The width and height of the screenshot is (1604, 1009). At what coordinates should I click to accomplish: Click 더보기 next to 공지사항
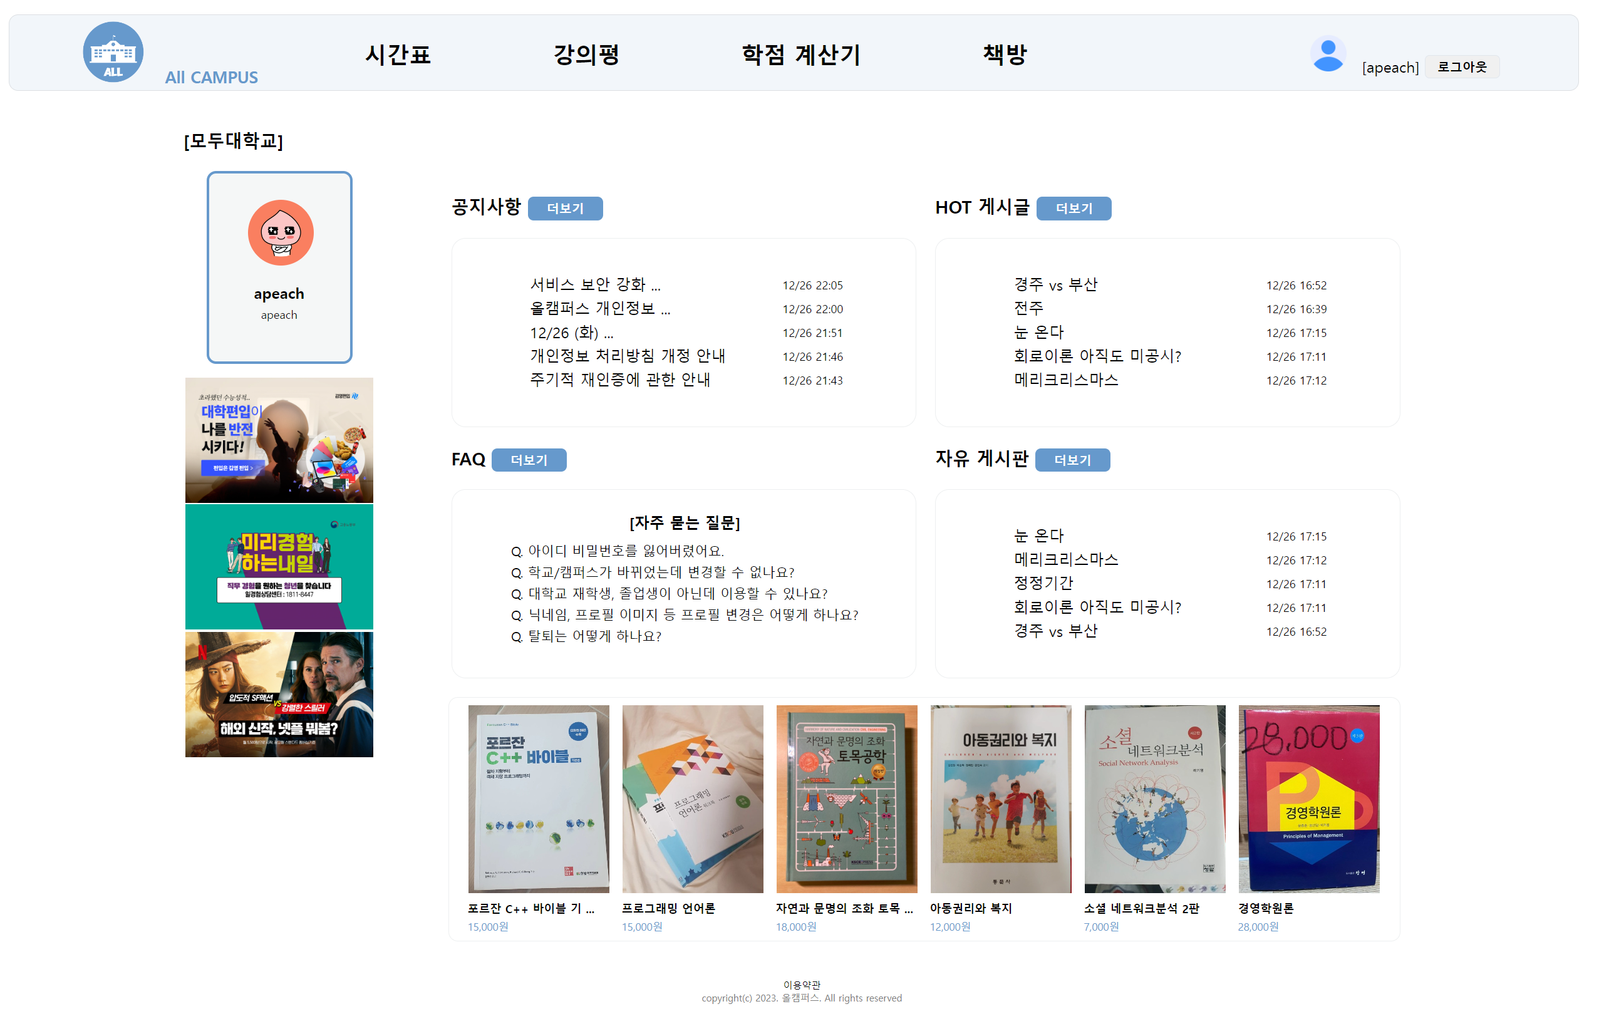566,209
